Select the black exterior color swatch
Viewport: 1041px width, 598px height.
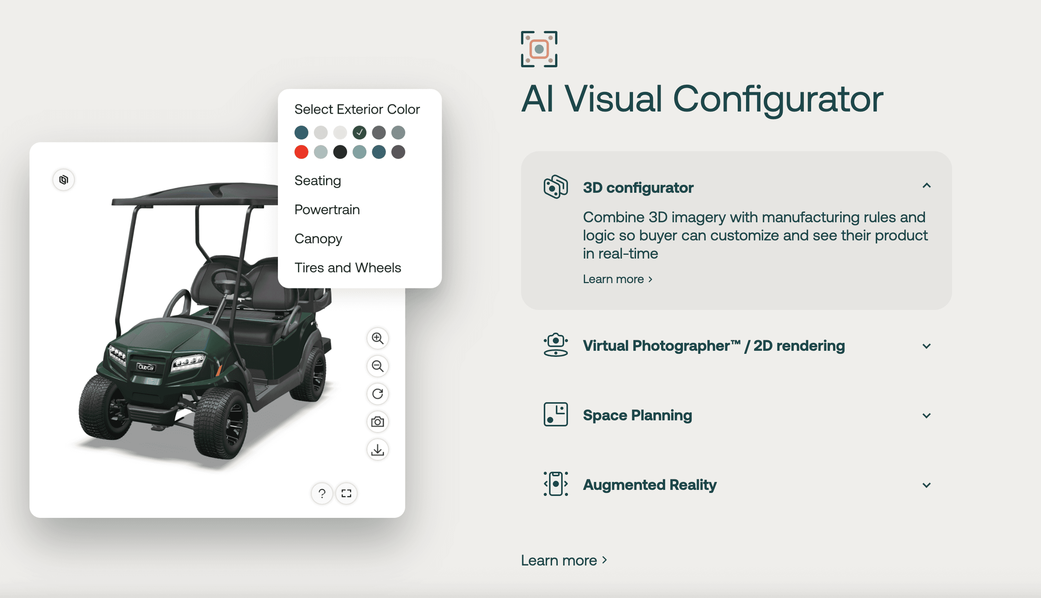pos(340,152)
